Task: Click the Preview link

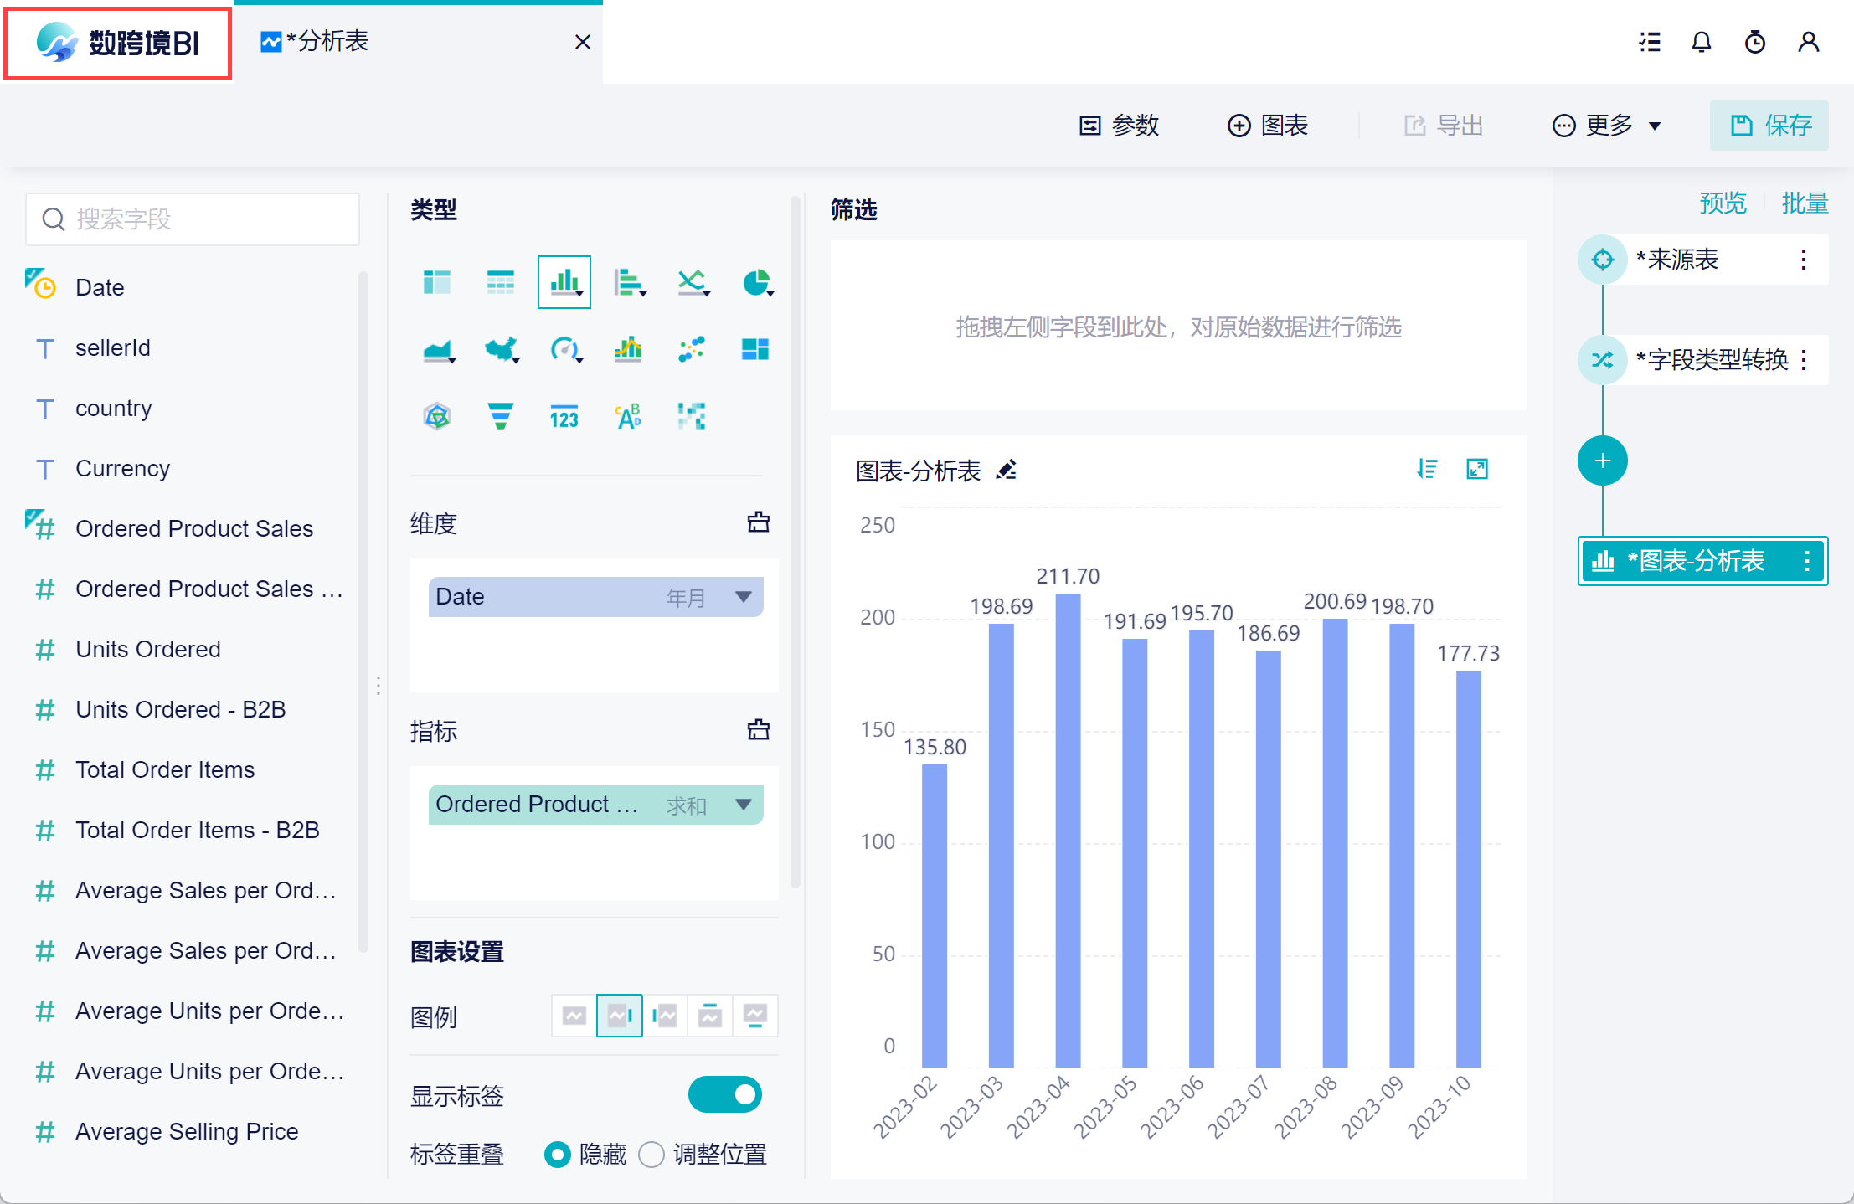Action: click(x=1723, y=203)
